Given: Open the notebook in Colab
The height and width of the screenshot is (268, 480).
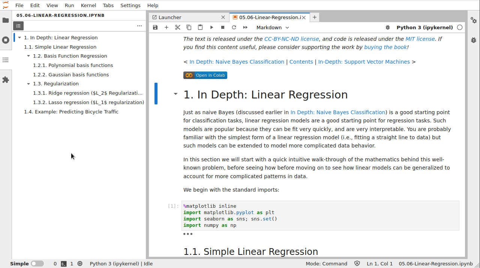Looking at the screenshot, I should coord(205,75).
